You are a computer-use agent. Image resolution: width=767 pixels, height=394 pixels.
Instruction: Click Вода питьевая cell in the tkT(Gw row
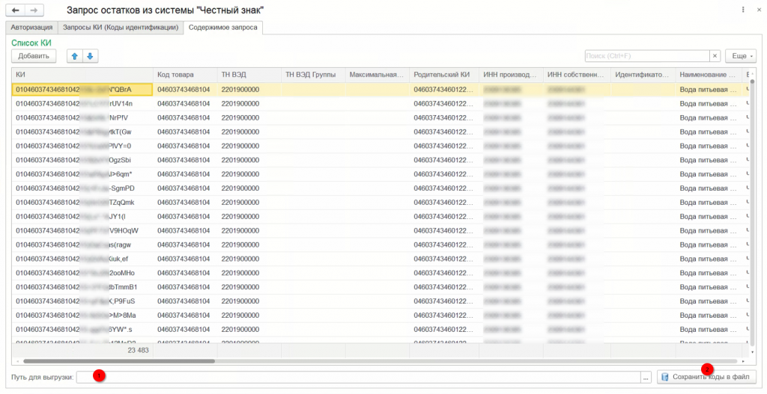[709, 132]
